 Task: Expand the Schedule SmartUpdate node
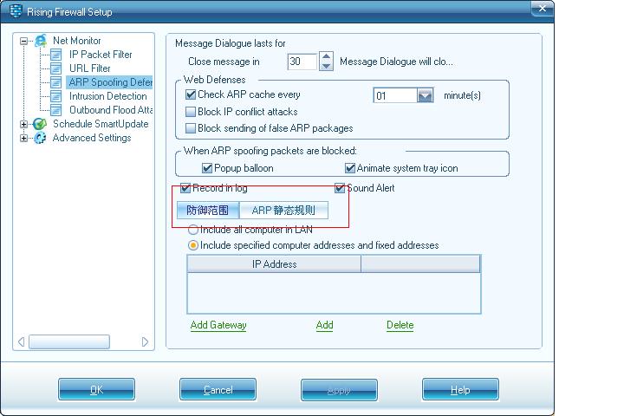click(x=24, y=124)
